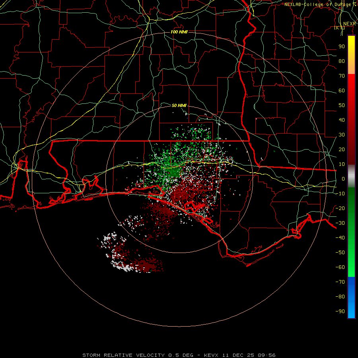
Task: Select the 10 value on velocity scale
Action: [x=342, y=164]
